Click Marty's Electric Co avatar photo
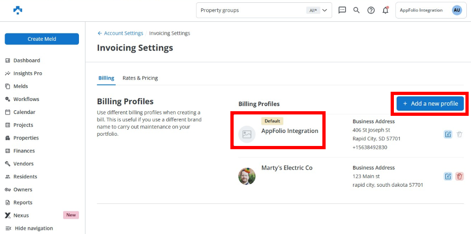471x234 pixels. (247, 176)
